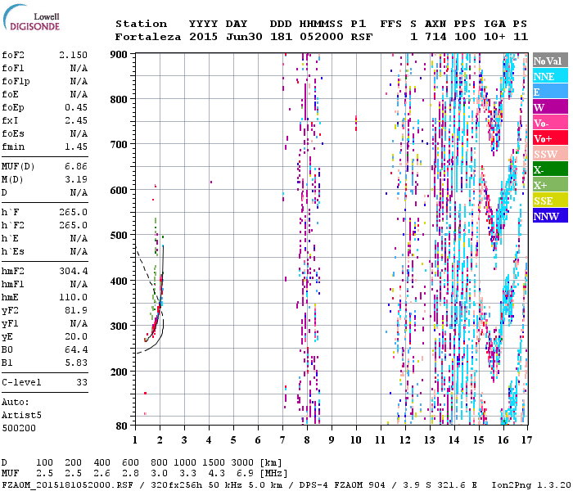Click the 900 km height axis label

coord(120,54)
